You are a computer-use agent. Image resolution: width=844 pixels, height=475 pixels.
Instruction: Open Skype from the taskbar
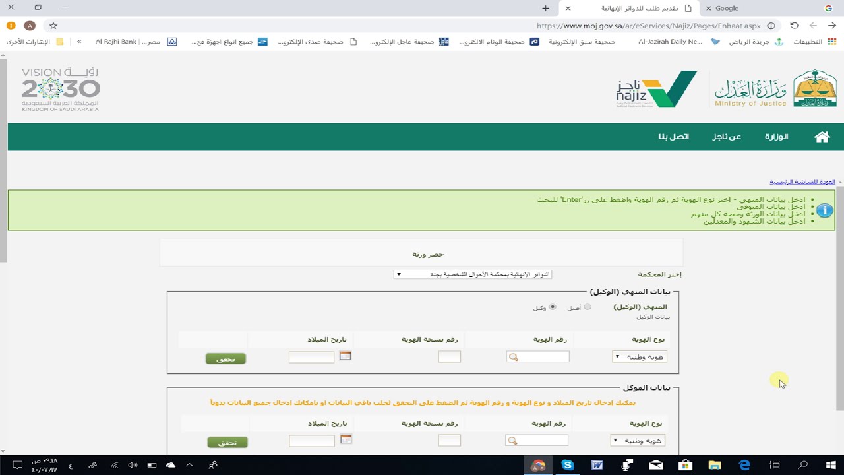tap(568, 465)
